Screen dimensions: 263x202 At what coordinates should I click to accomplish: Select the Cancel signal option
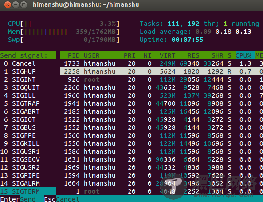click(x=28, y=63)
